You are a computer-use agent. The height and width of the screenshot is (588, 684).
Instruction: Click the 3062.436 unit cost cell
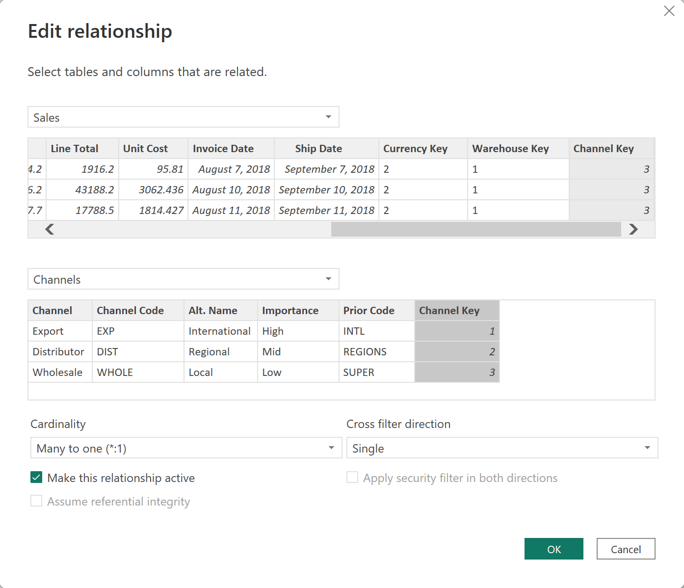pyautogui.click(x=153, y=190)
